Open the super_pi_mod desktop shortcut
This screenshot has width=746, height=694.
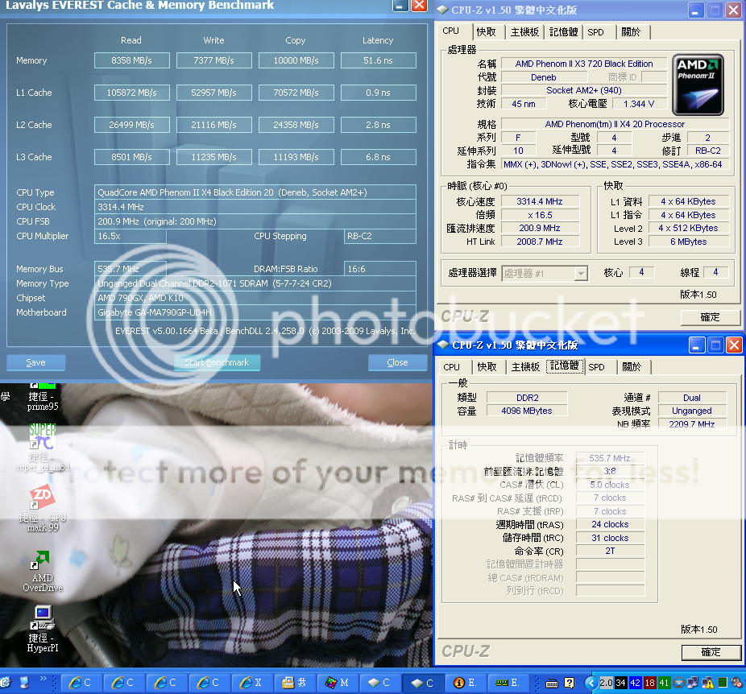click(42, 440)
